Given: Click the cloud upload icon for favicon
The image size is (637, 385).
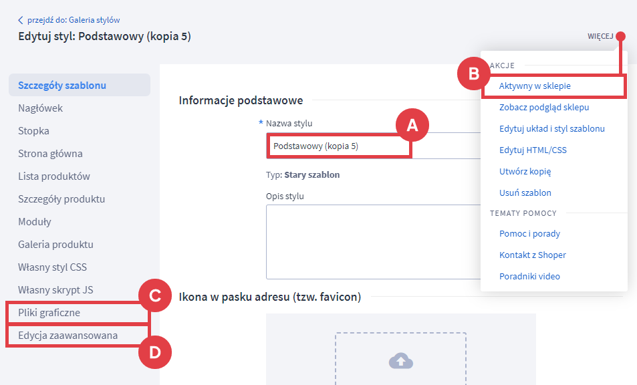Looking at the screenshot, I should (x=400, y=361).
